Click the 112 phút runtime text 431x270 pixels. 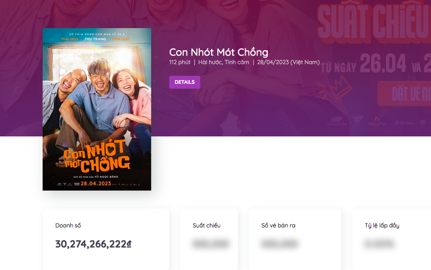pyautogui.click(x=179, y=62)
